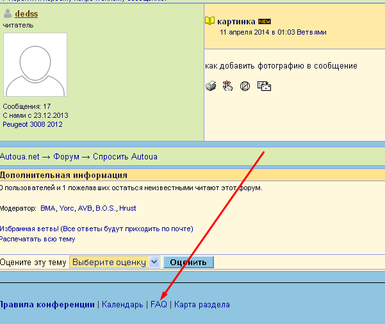Screen dimensions: 385x324
Task: Open the dedss user profile link
Action: (x=26, y=13)
